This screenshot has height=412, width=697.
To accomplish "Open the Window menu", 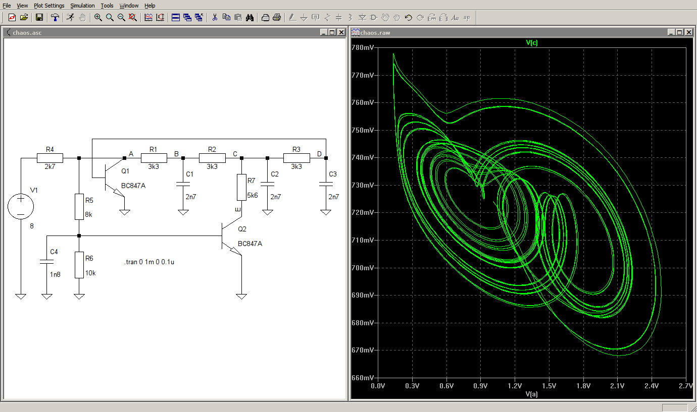I will click(x=129, y=6).
